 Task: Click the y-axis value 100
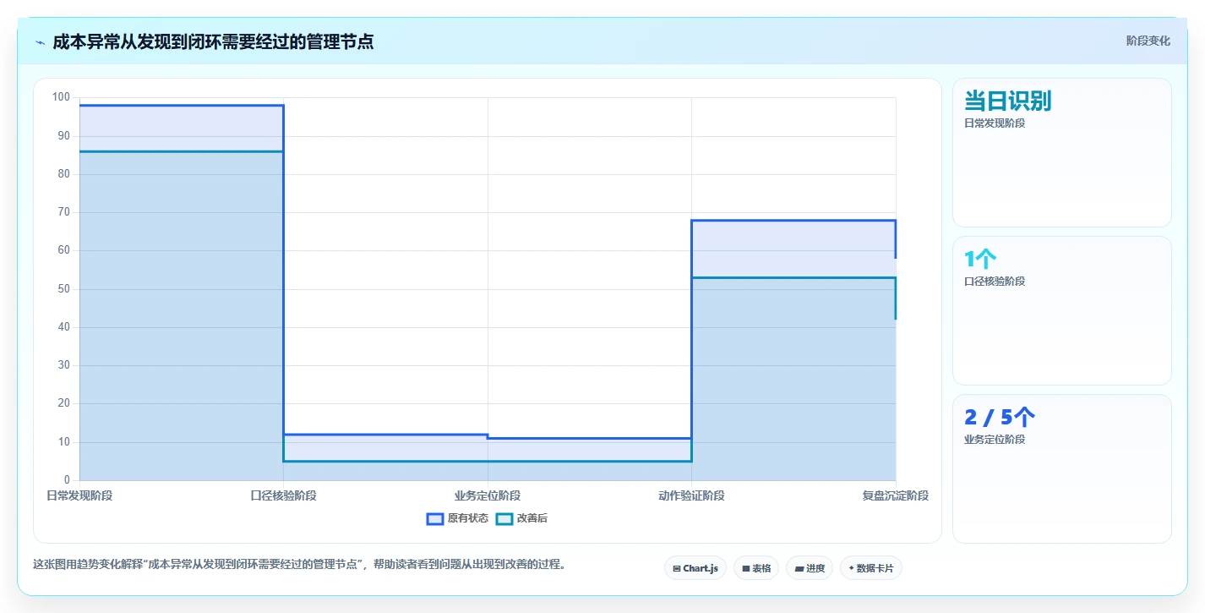click(61, 97)
